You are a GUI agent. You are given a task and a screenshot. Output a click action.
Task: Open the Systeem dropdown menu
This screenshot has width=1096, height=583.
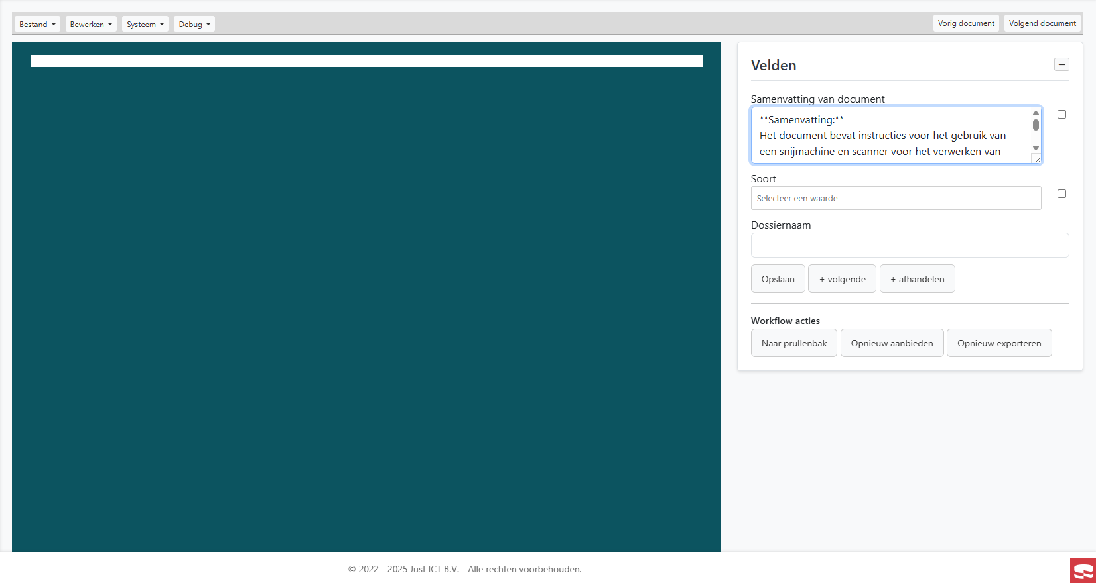pos(145,25)
